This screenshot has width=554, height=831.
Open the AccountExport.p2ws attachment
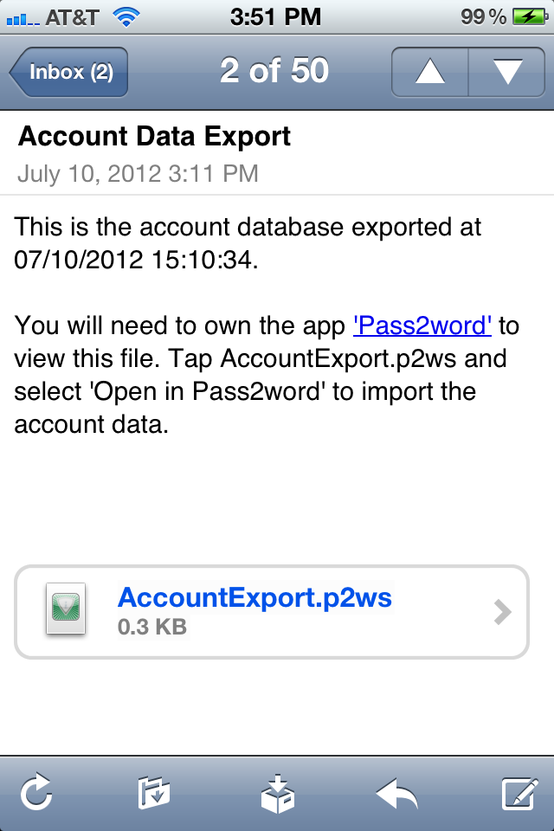click(x=254, y=597)
